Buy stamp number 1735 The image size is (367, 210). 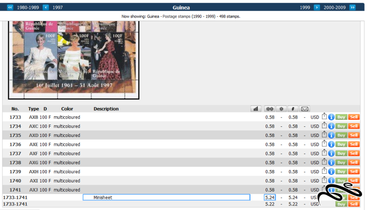click(341, 135)
